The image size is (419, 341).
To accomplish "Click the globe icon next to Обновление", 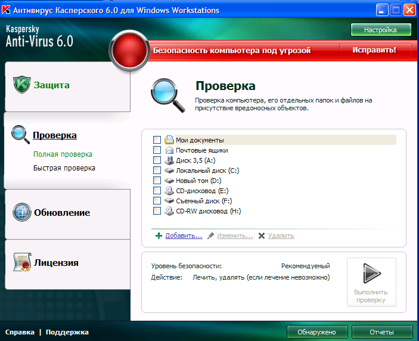I will [22, 212].
